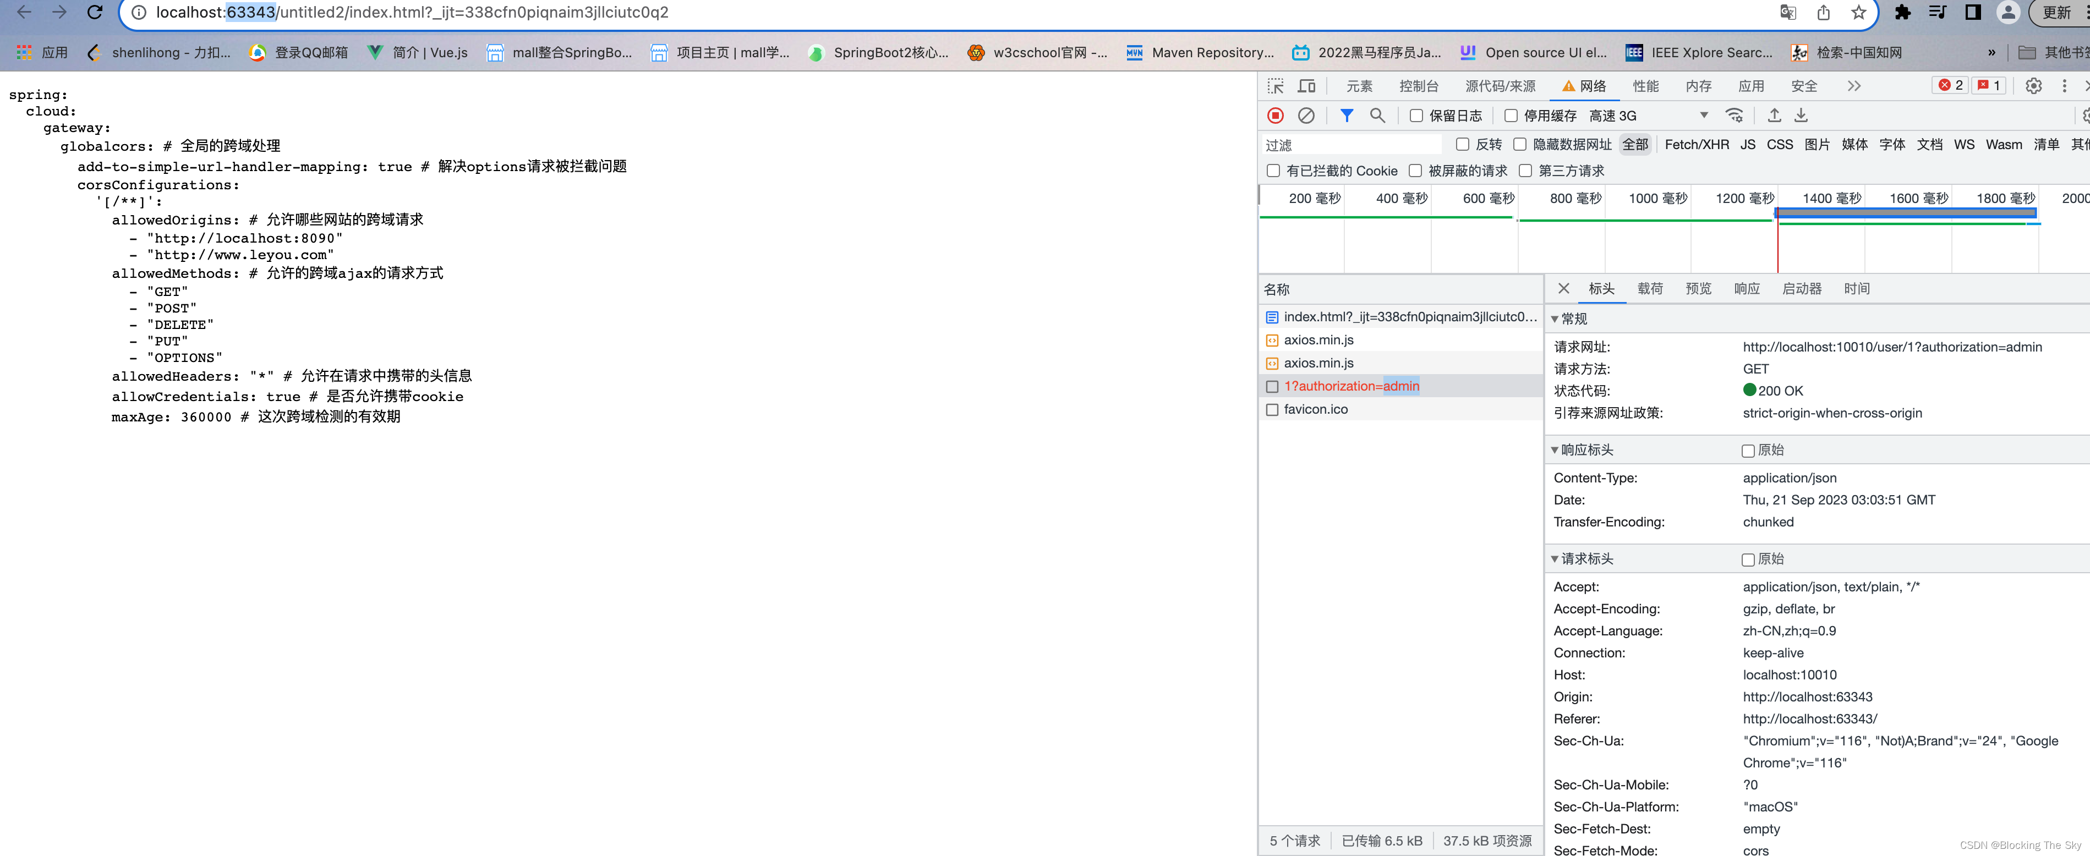Go forward with the browser forward arrow

59,12
